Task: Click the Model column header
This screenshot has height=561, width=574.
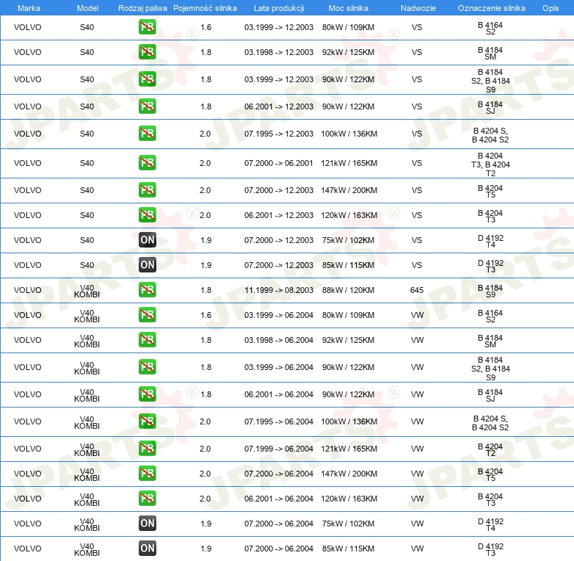Action: (x=87, y=8)
